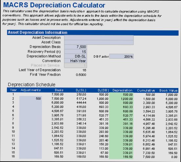Select year 5 depreciation cell 600.89
This screenshot has height=162, width=181.
tap(121, 111)
